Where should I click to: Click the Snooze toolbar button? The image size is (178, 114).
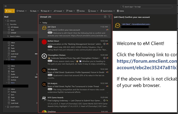(92, 11)
